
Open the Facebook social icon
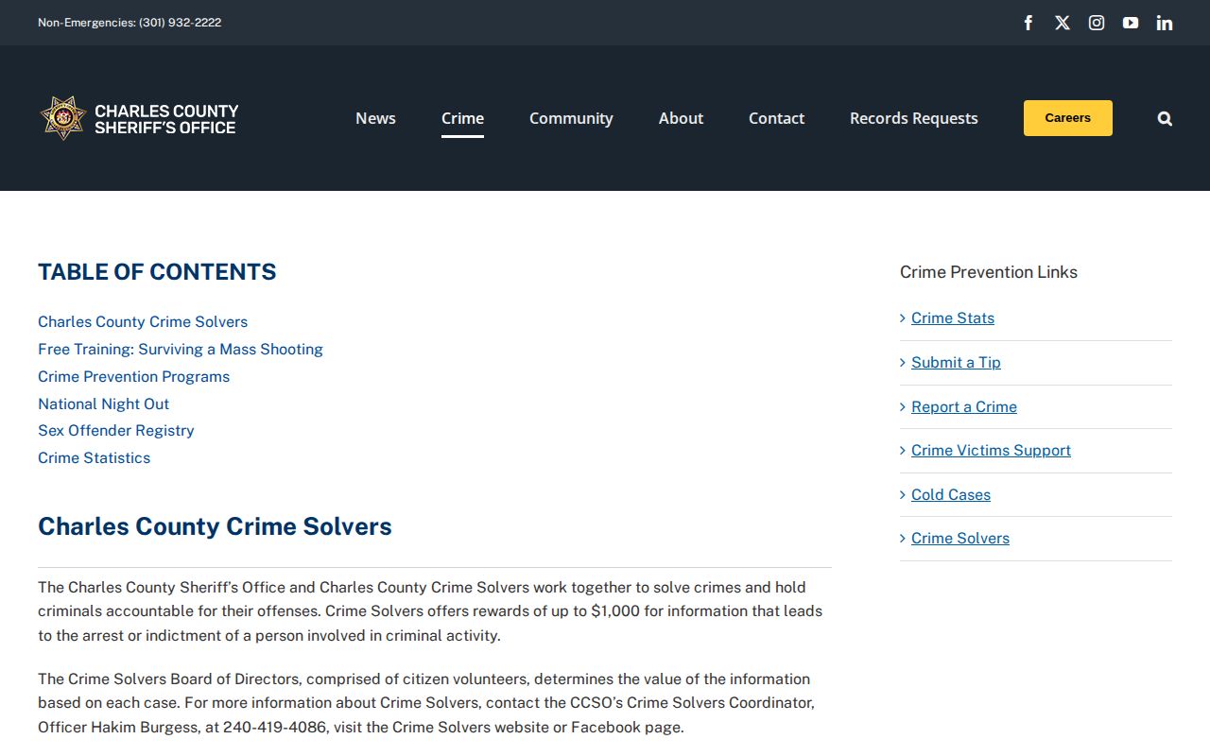pyautogui.click(x=1028, y=23)
